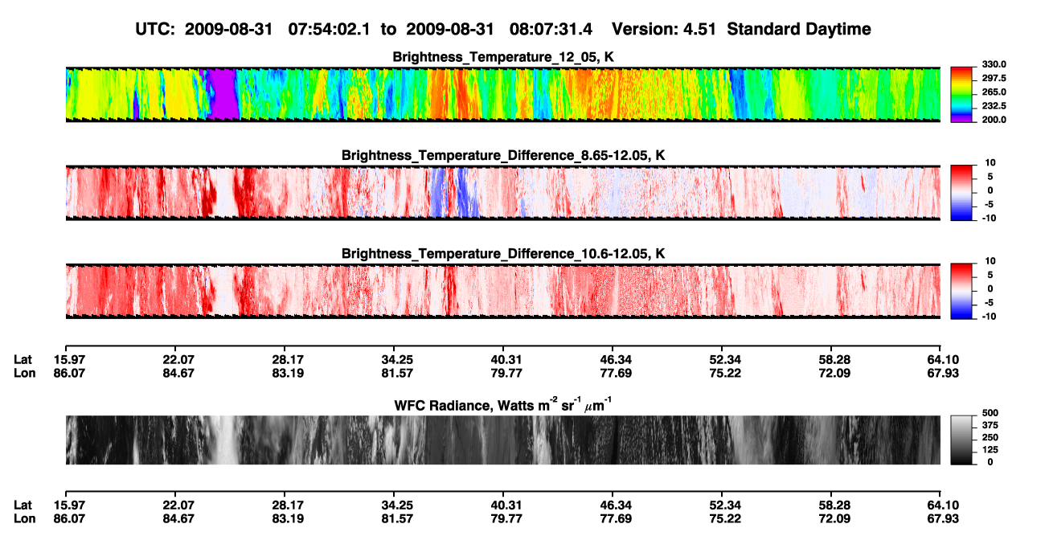Click the '200.0' colorbar tick label
The image size is (1045, 536).
[x=993, y=119]
